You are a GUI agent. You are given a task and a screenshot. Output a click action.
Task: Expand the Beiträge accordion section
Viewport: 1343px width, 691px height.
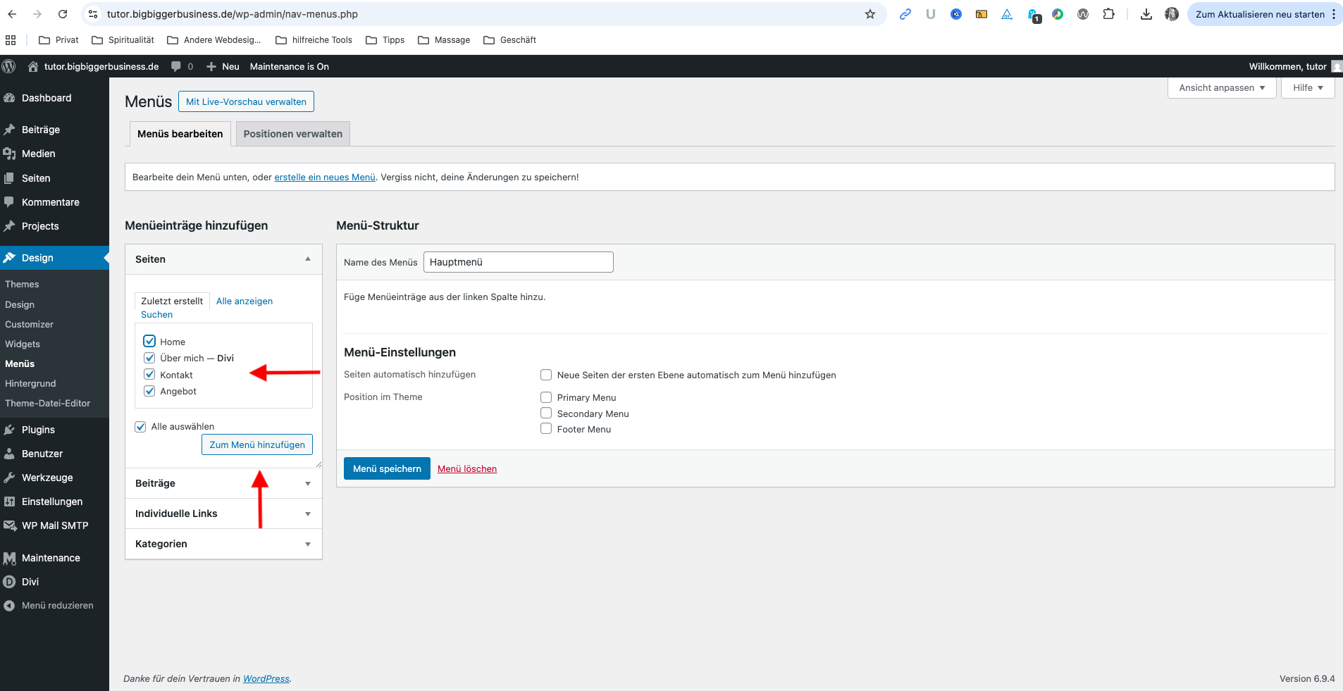223,483
